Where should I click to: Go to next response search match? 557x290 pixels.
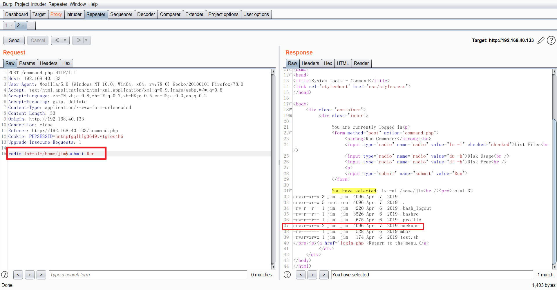click(324, 275)
